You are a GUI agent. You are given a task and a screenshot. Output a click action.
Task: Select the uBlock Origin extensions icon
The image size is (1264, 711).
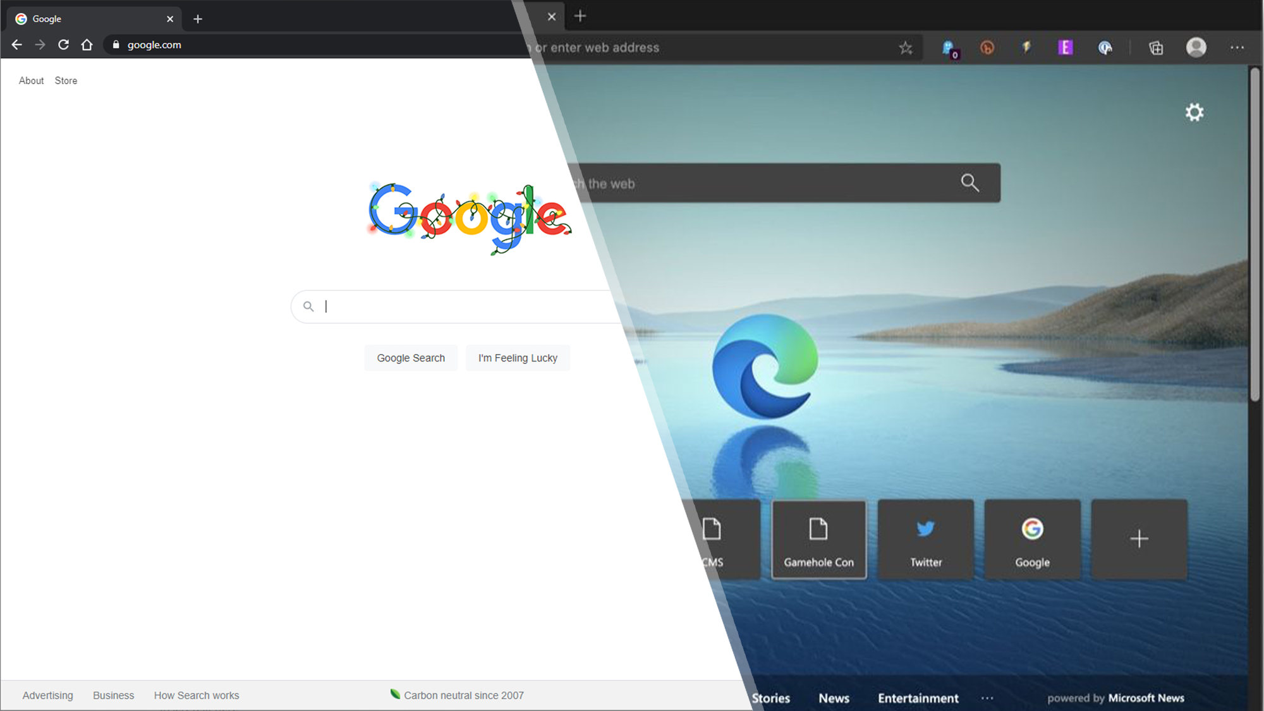(987, 48)
